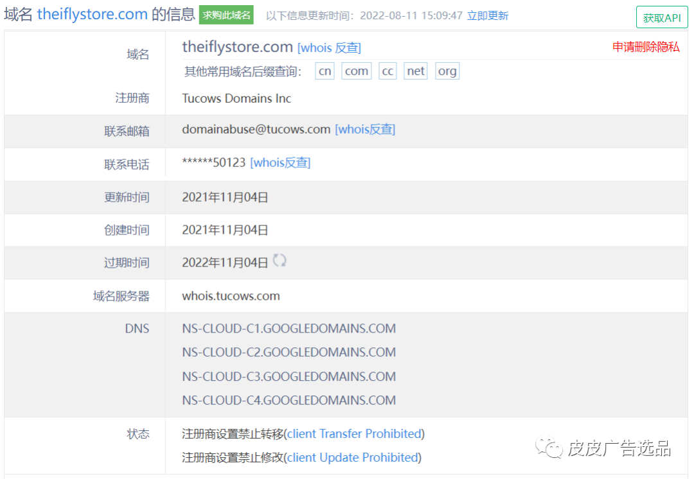Click the 立即更新 link
Screen dimensions: 694x479
(x=488, y=16)
